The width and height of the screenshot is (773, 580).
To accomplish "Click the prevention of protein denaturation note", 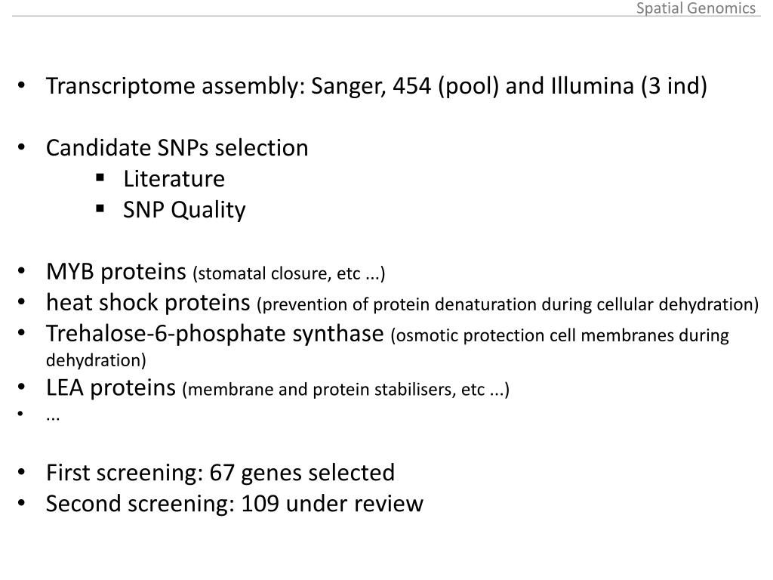I will [x=507, y=304].
